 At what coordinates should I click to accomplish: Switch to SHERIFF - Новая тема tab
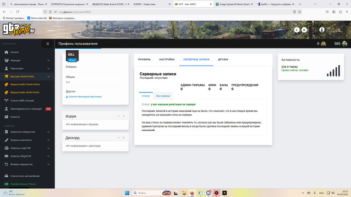[152, 4]
